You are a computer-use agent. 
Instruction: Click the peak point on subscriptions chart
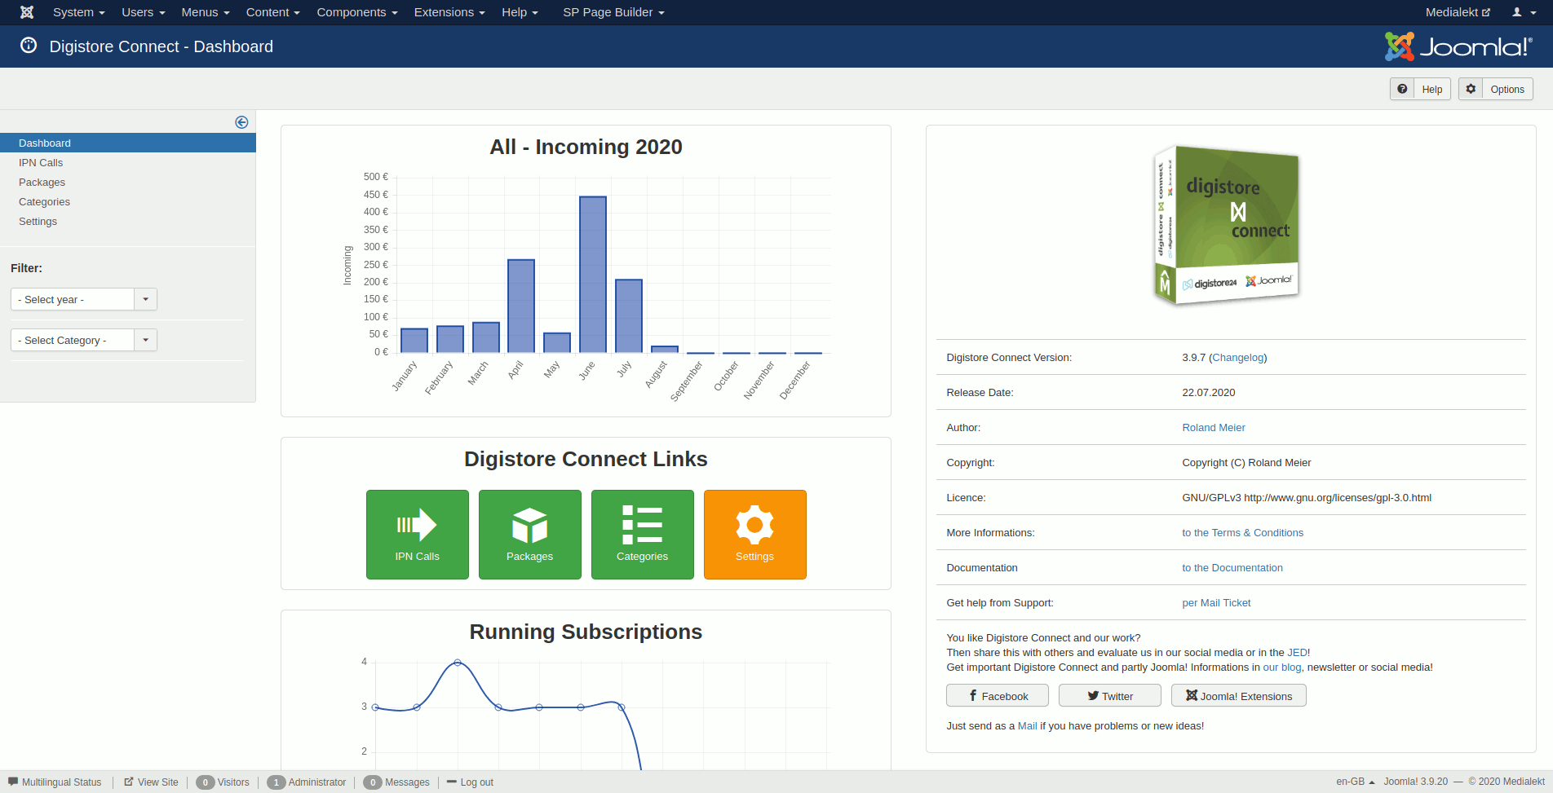pyautogui.click(x=458, y=663)
